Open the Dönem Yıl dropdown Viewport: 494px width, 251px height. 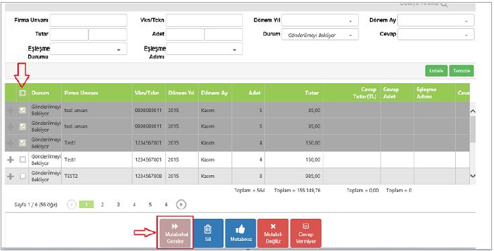[x=319, y=21]
